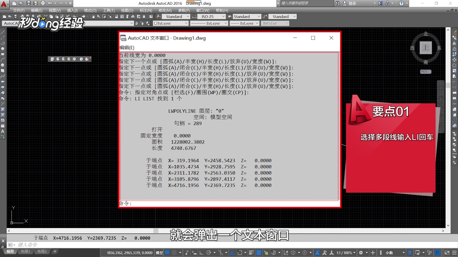Viewport: 458px width, 257px height.
Task: Toggle the Isolate Objects icon in the status bar
Action: (x=430, y=252)
